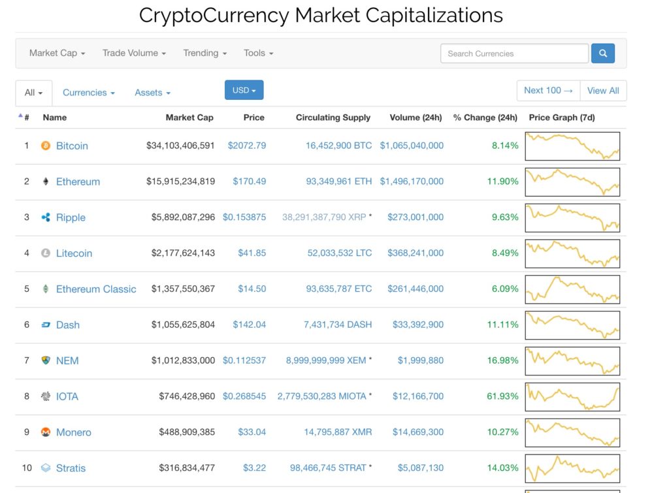Expand the Tools dropdown
The image size is (669, 493).
259,54
